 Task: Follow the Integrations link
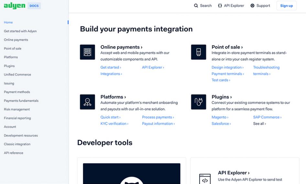point(111,74)
